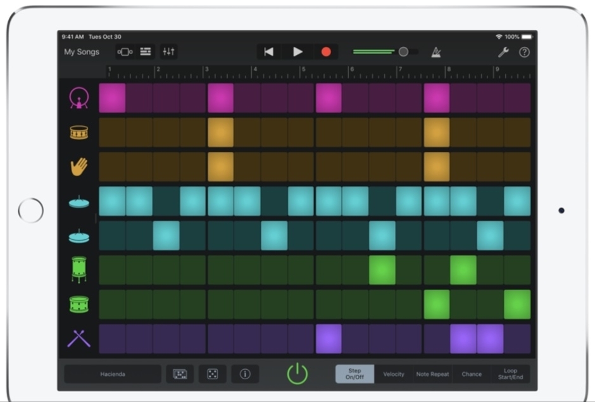This screenshot has height=402, width=595.
Task: Switch to Velocity edit mode
Action: [x=394, y=374]
